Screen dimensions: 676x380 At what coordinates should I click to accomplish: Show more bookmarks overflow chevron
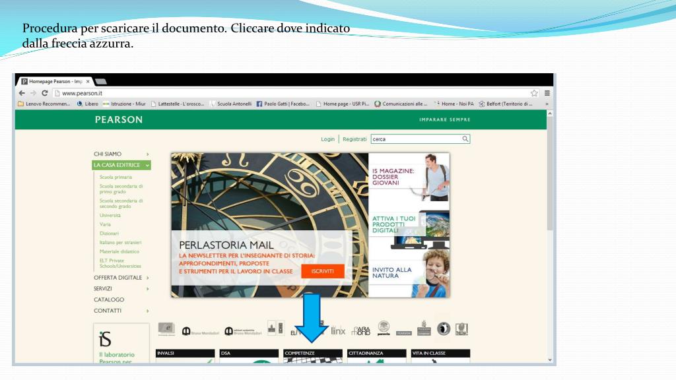(547, 104)
